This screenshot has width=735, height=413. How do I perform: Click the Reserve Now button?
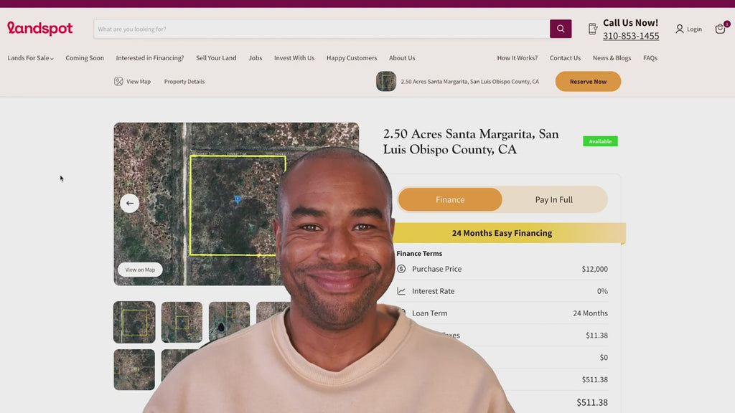click(588, 82)
